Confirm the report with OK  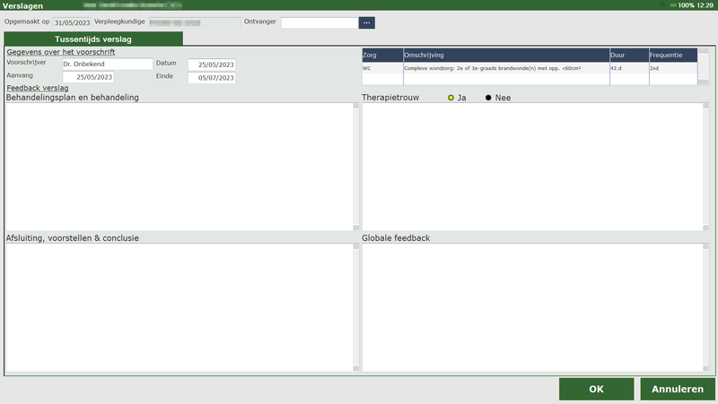tap(596, 389)
